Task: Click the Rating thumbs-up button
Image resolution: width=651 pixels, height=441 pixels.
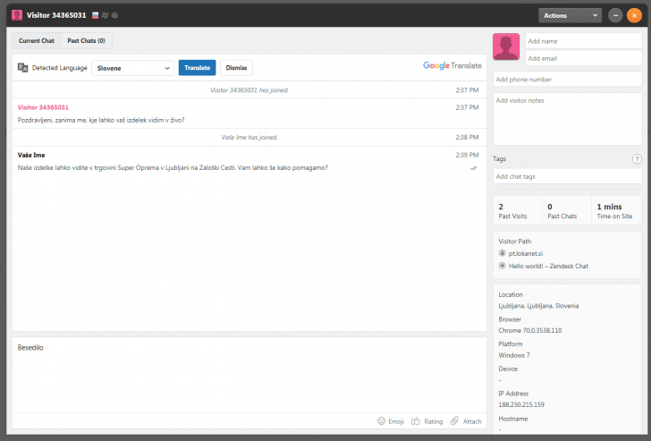Action: pyautogui.click(x=427, y=421)
